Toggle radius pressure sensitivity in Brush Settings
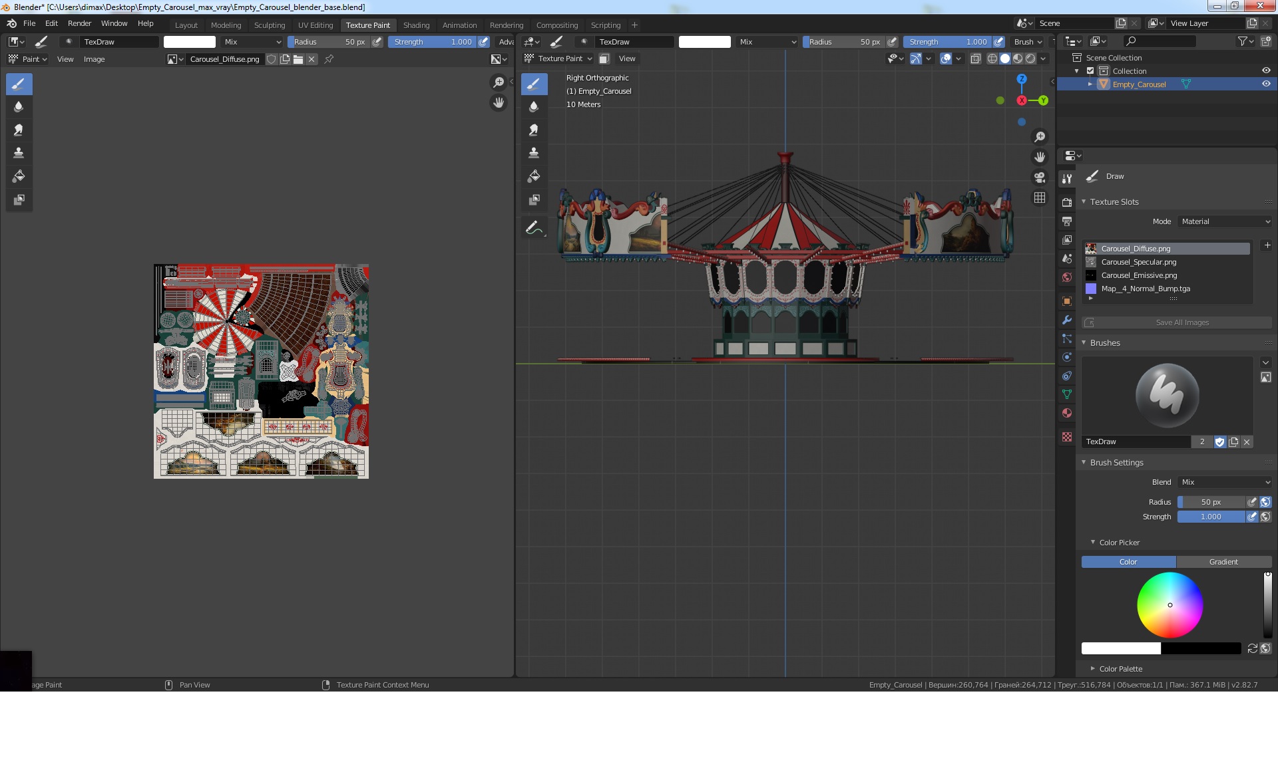This screenshot has width=1278, height=770. (x=1252, y=502)
